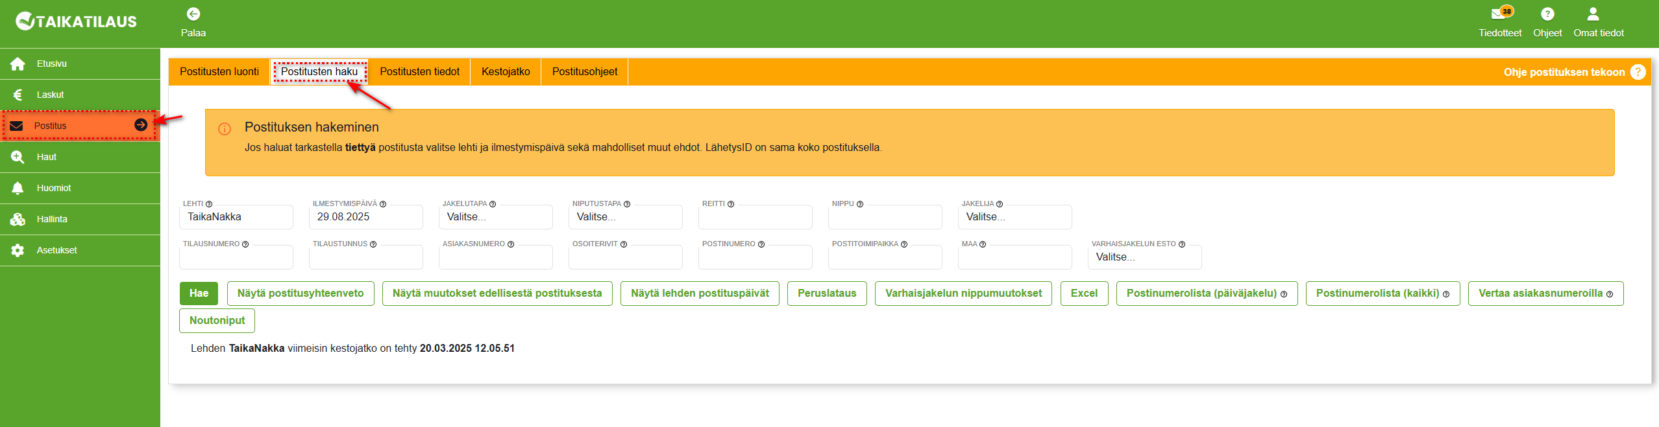
Task: Open Omat tiedot user profile icon
Action: point(1593,14)
